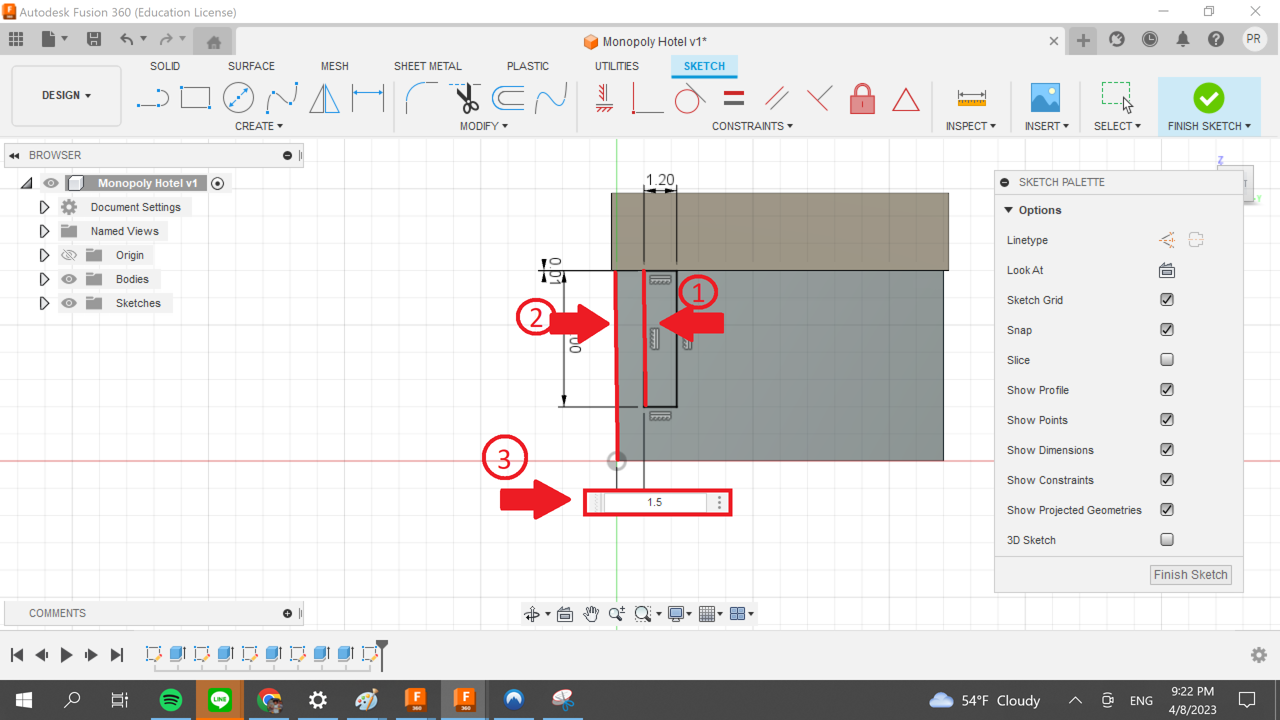
Task: Switch to the SOLID tab
Action: 165,65
